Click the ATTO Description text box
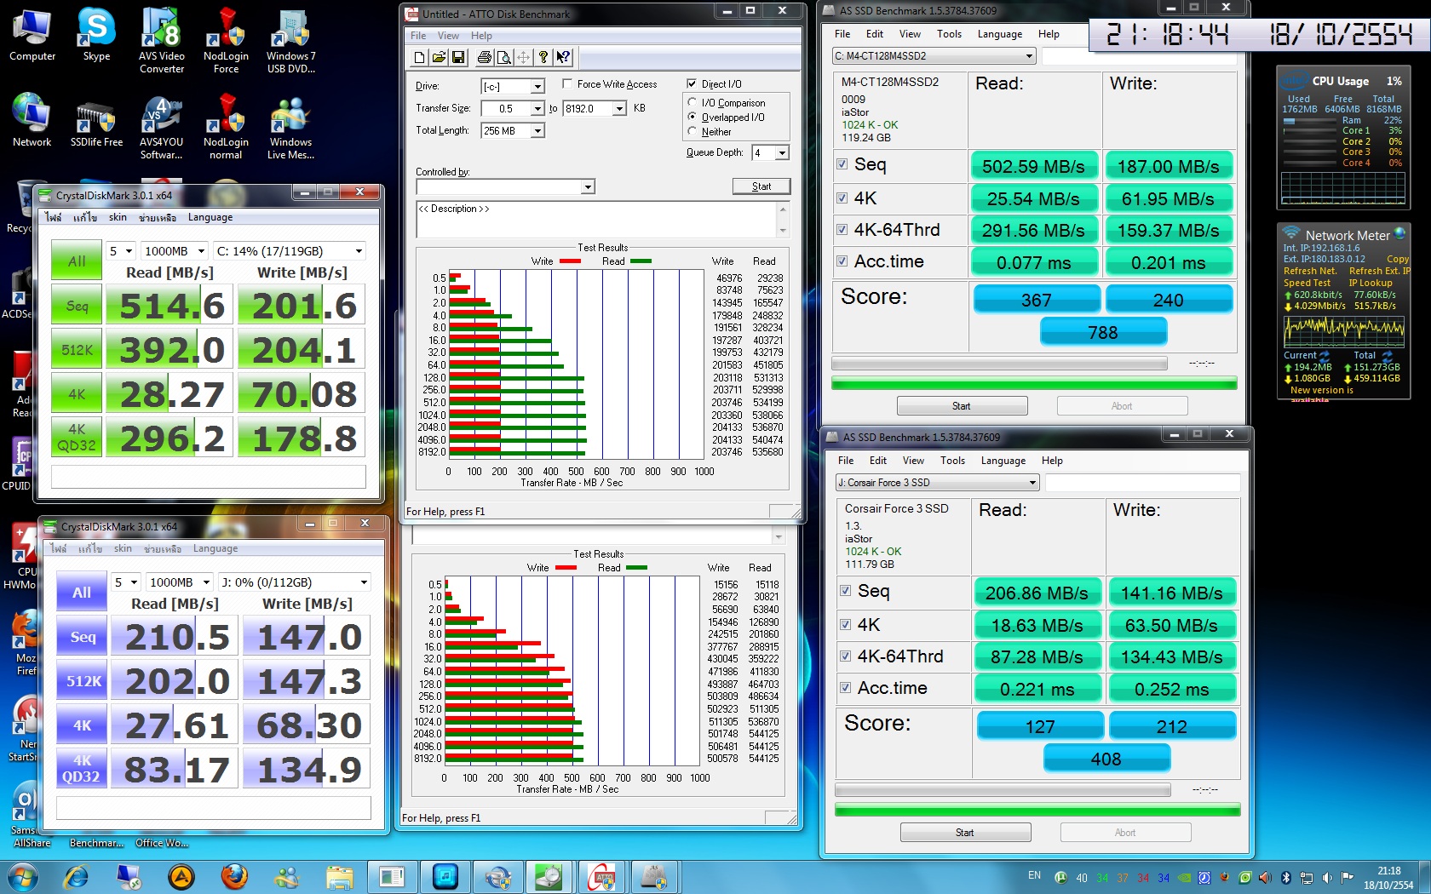This screenshot has width=1431, height=894. (x=602, y=220)
